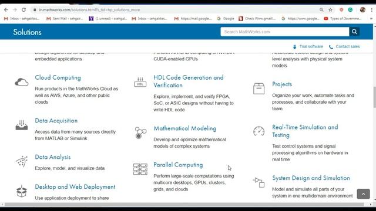Open the first Inbox Gmail bookmark
376x211 pixels.
point(22,18)
